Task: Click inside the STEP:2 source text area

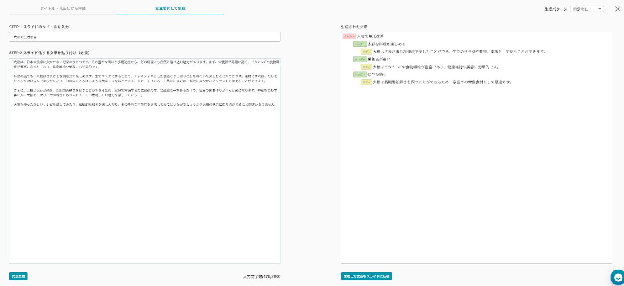Action: click(x=144, y=176)
